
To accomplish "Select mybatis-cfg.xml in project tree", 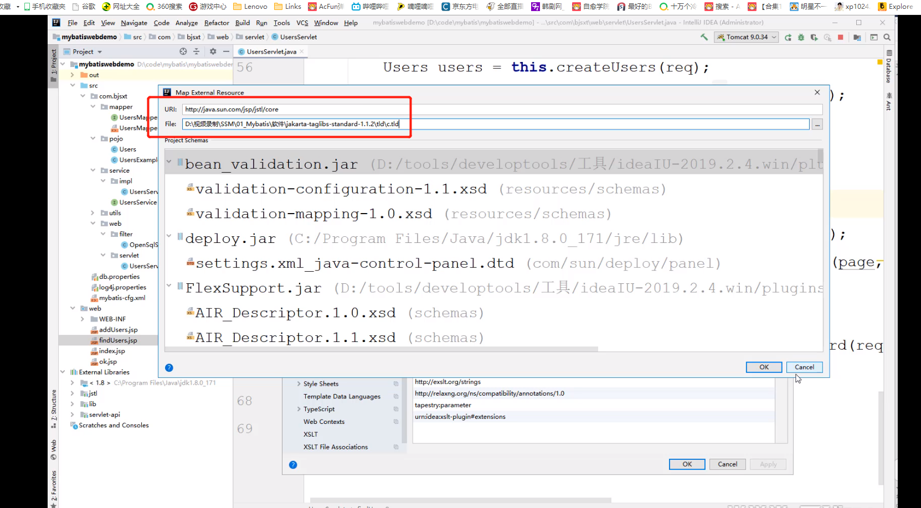I will [122, 298].
